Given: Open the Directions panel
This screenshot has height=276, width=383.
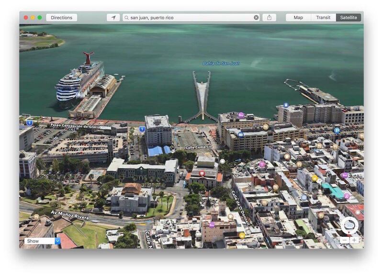Looking at the screenshot, I should [61, 18].
